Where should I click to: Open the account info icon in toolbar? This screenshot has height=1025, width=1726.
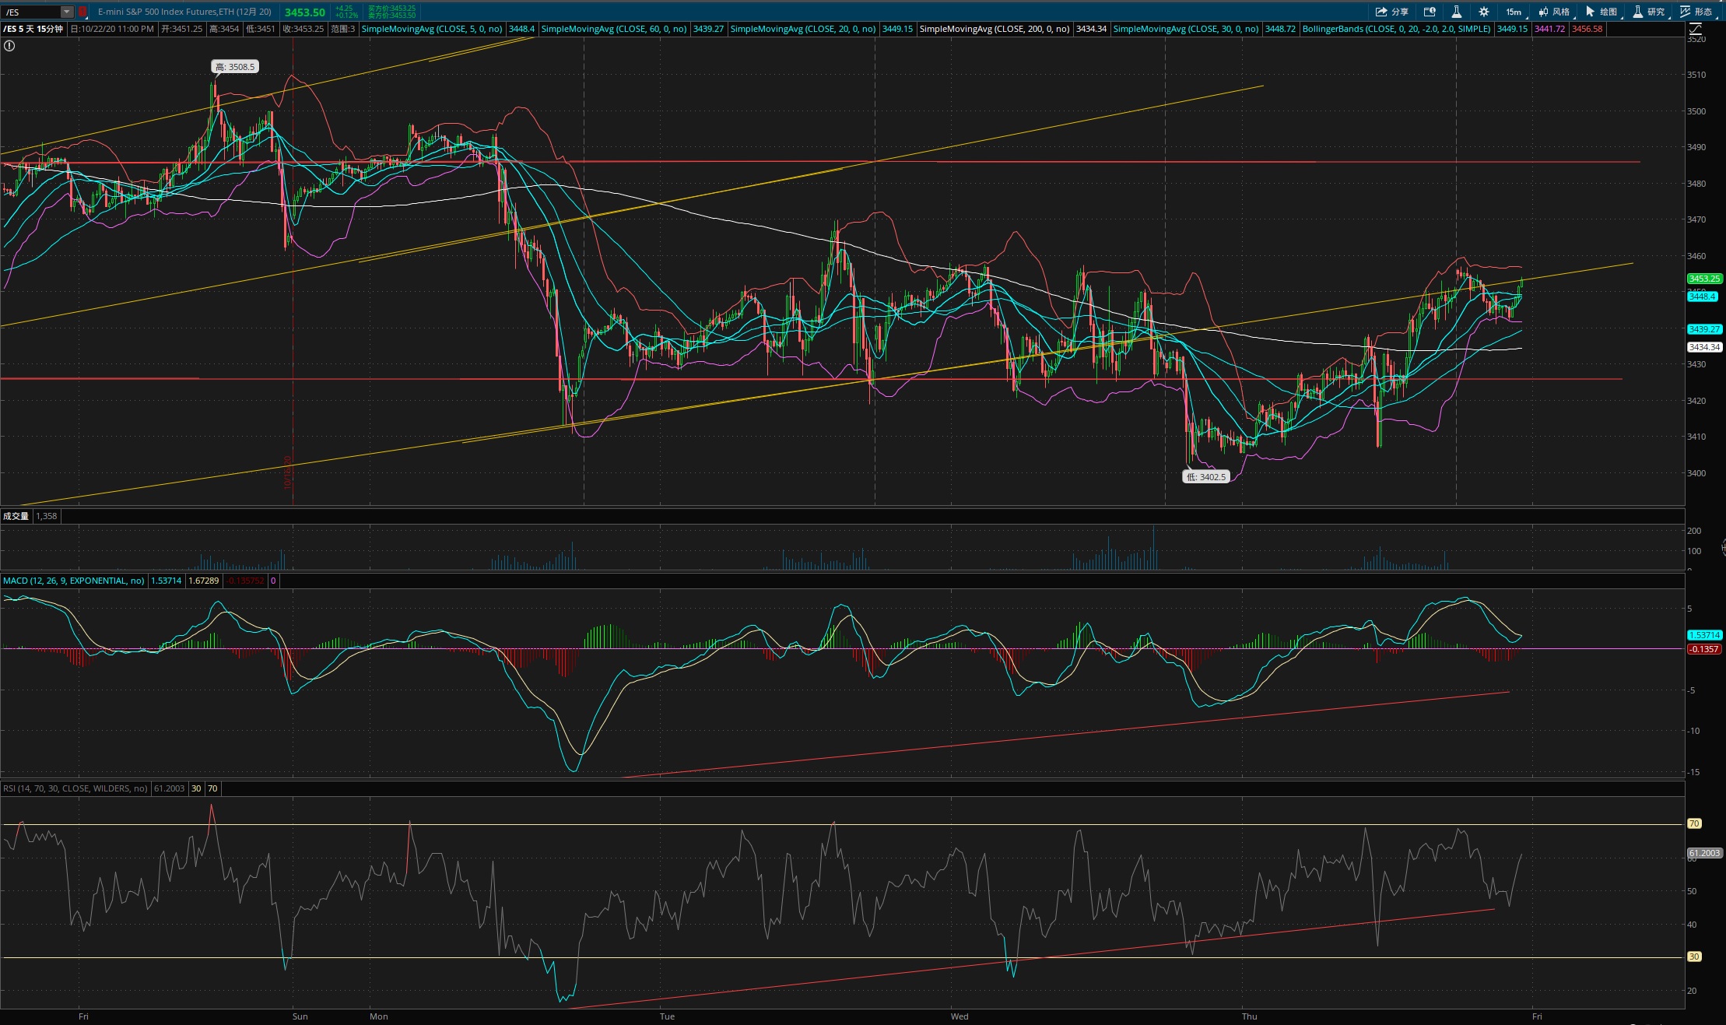(1430, 12)
